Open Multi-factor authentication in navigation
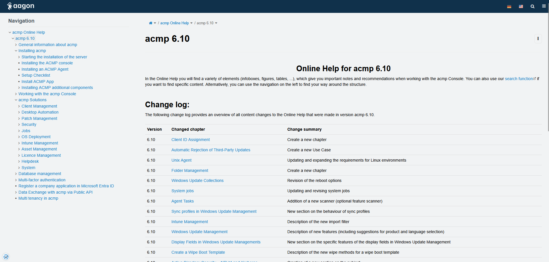The height and width of the screenshot is (262, 549). tap(42, 180)
